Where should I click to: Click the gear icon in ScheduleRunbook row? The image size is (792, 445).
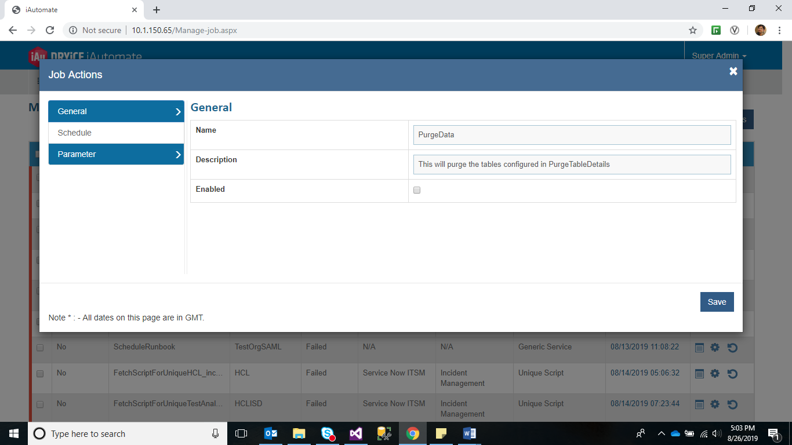[715, 348]
